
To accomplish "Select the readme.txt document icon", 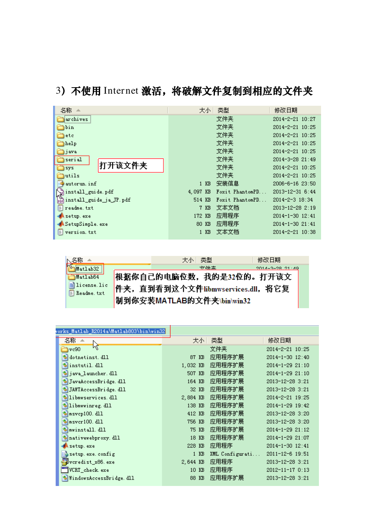I will [x=60, y=208].
